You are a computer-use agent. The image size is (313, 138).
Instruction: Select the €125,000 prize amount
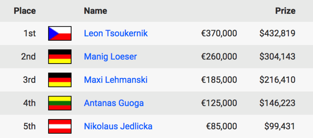point(219,103)
